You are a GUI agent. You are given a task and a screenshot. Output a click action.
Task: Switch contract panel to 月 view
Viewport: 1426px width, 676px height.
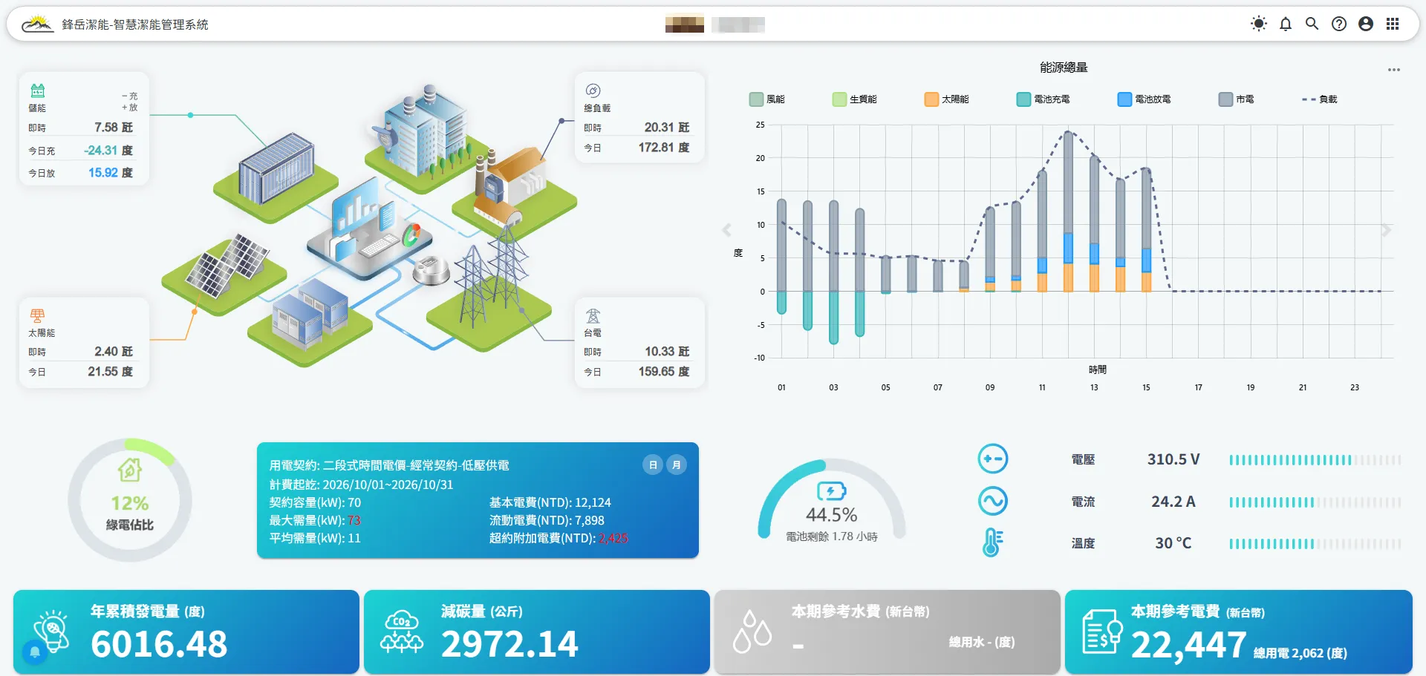[677, 465]
